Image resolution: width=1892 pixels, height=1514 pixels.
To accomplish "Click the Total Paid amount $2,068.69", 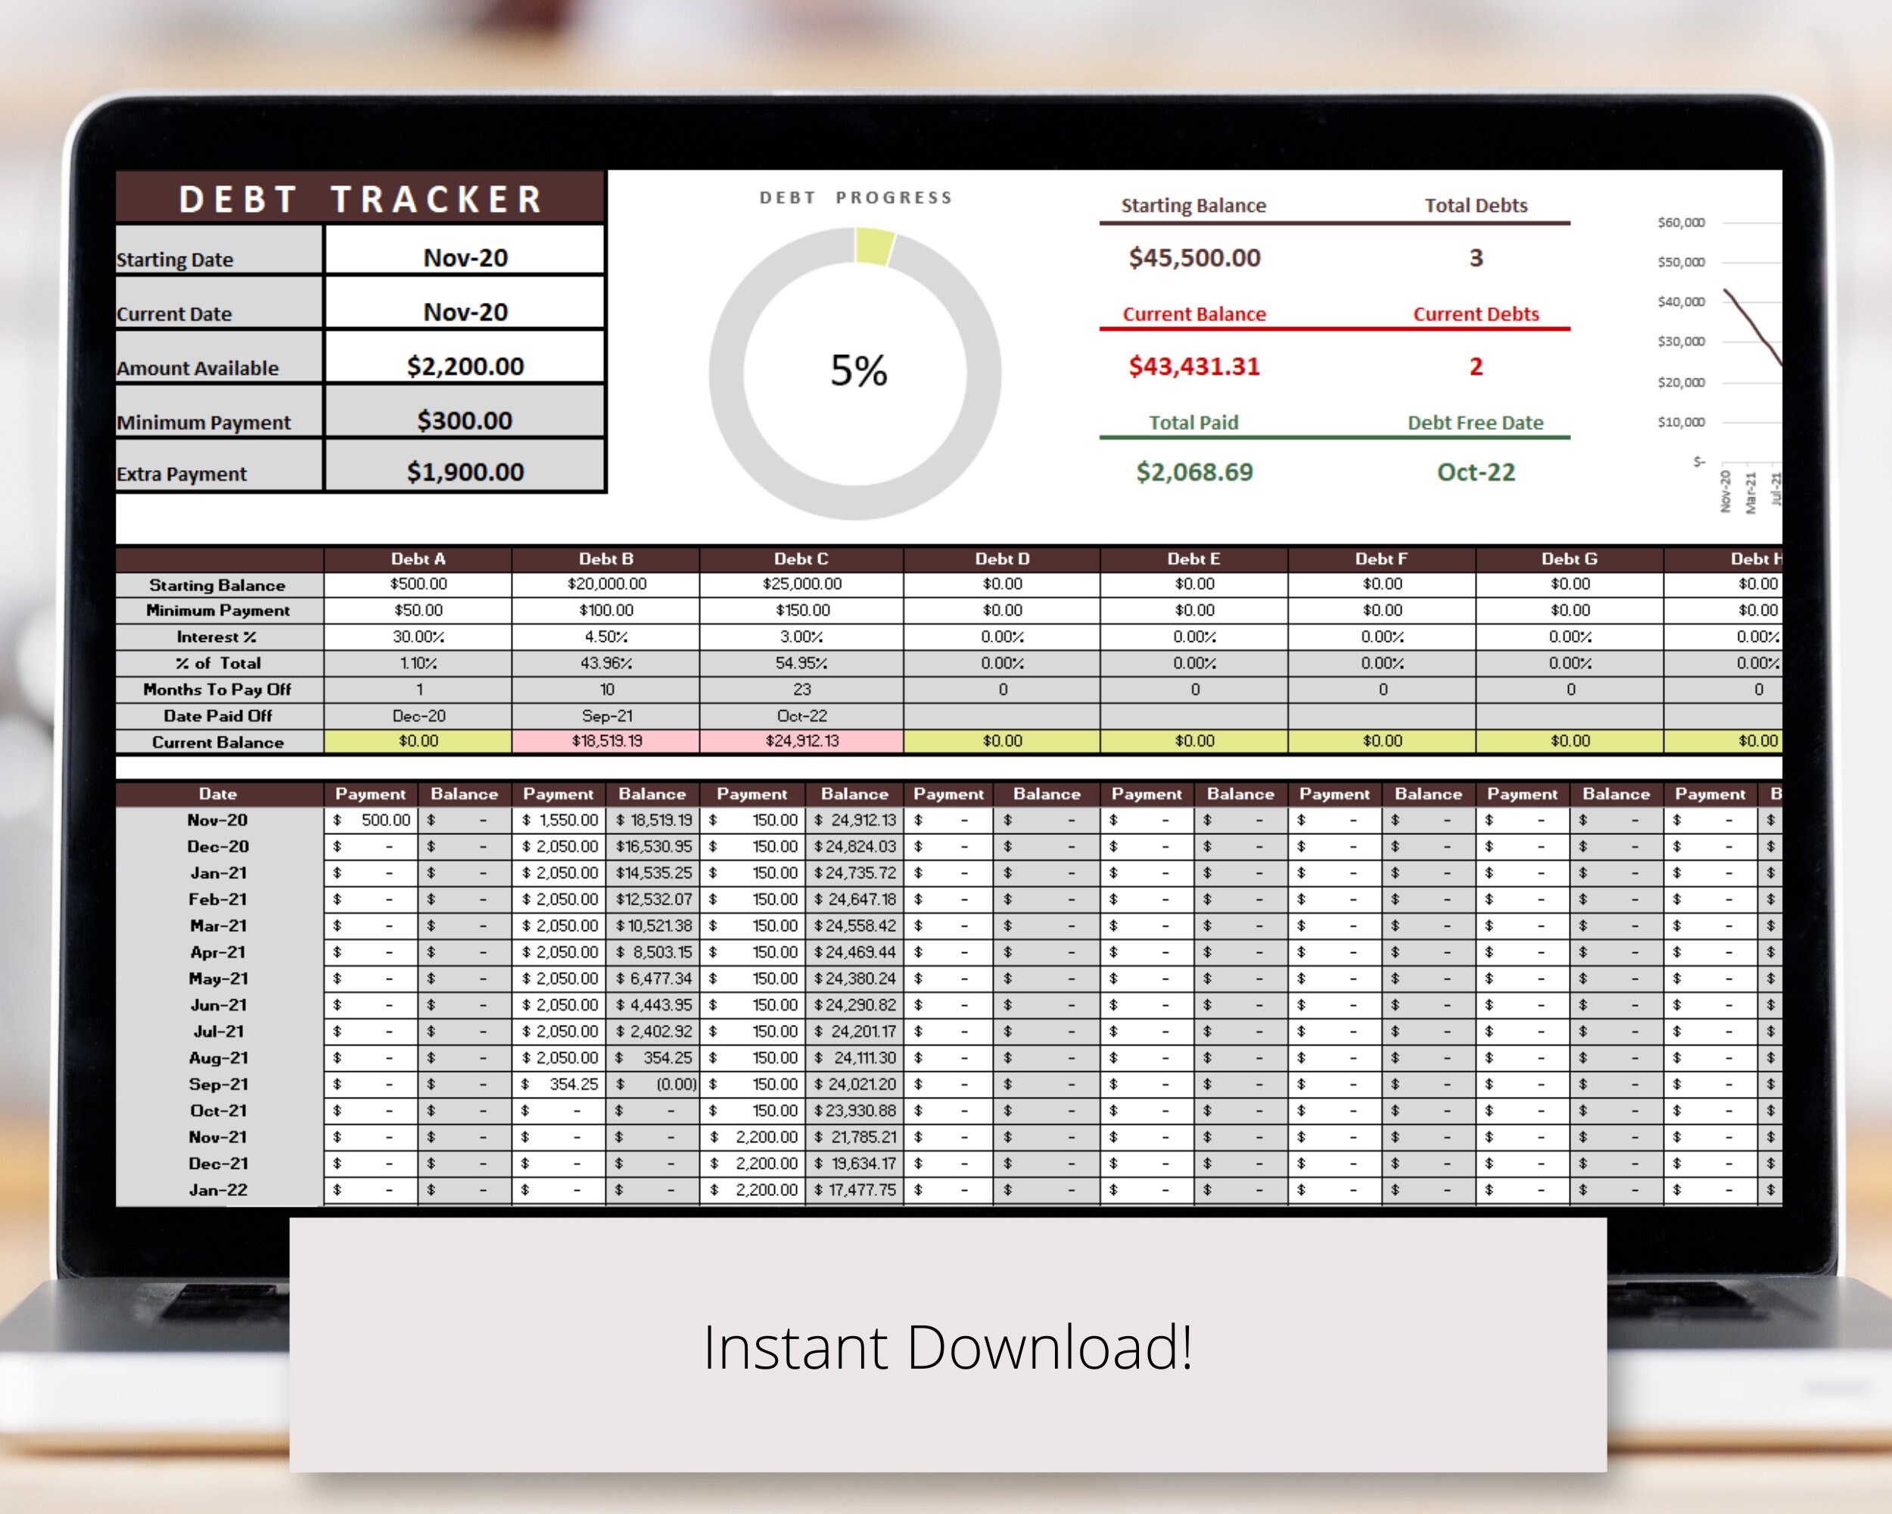I will [x=1193, y=472].
